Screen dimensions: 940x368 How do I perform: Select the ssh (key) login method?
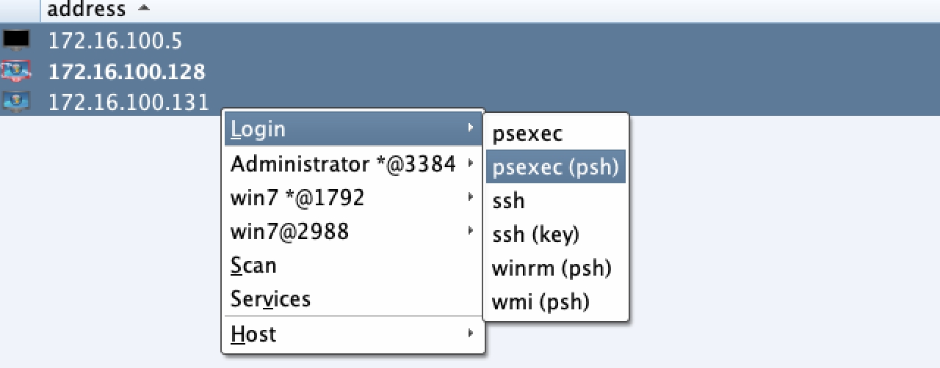(535, 235)
